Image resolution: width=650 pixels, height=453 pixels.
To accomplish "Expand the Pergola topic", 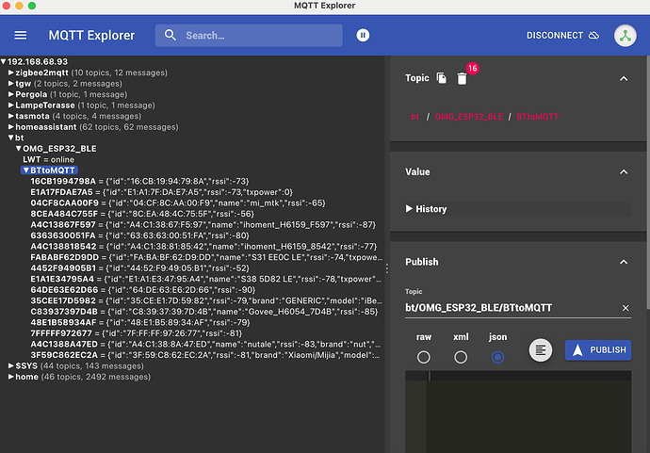I will (x=11, y=94).
